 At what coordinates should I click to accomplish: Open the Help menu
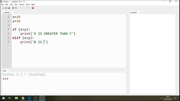[x=33, y=4]
